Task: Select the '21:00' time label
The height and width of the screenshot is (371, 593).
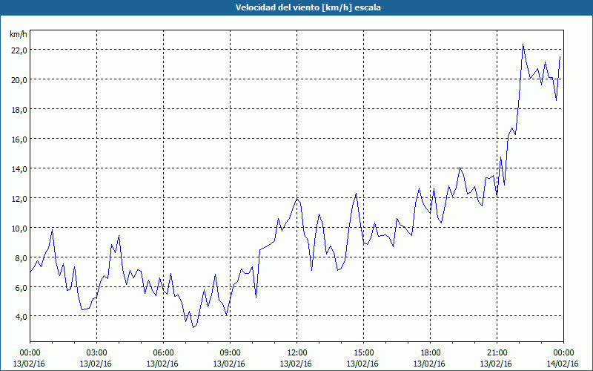Action: [497, 353]
